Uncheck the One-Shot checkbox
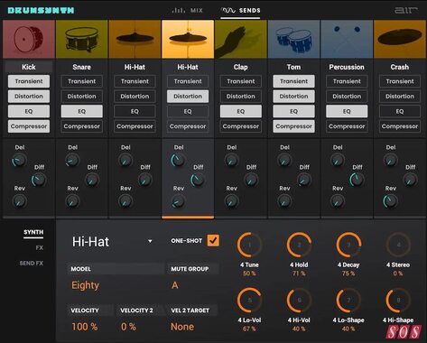The image size is (427, 343). point(213,240)
